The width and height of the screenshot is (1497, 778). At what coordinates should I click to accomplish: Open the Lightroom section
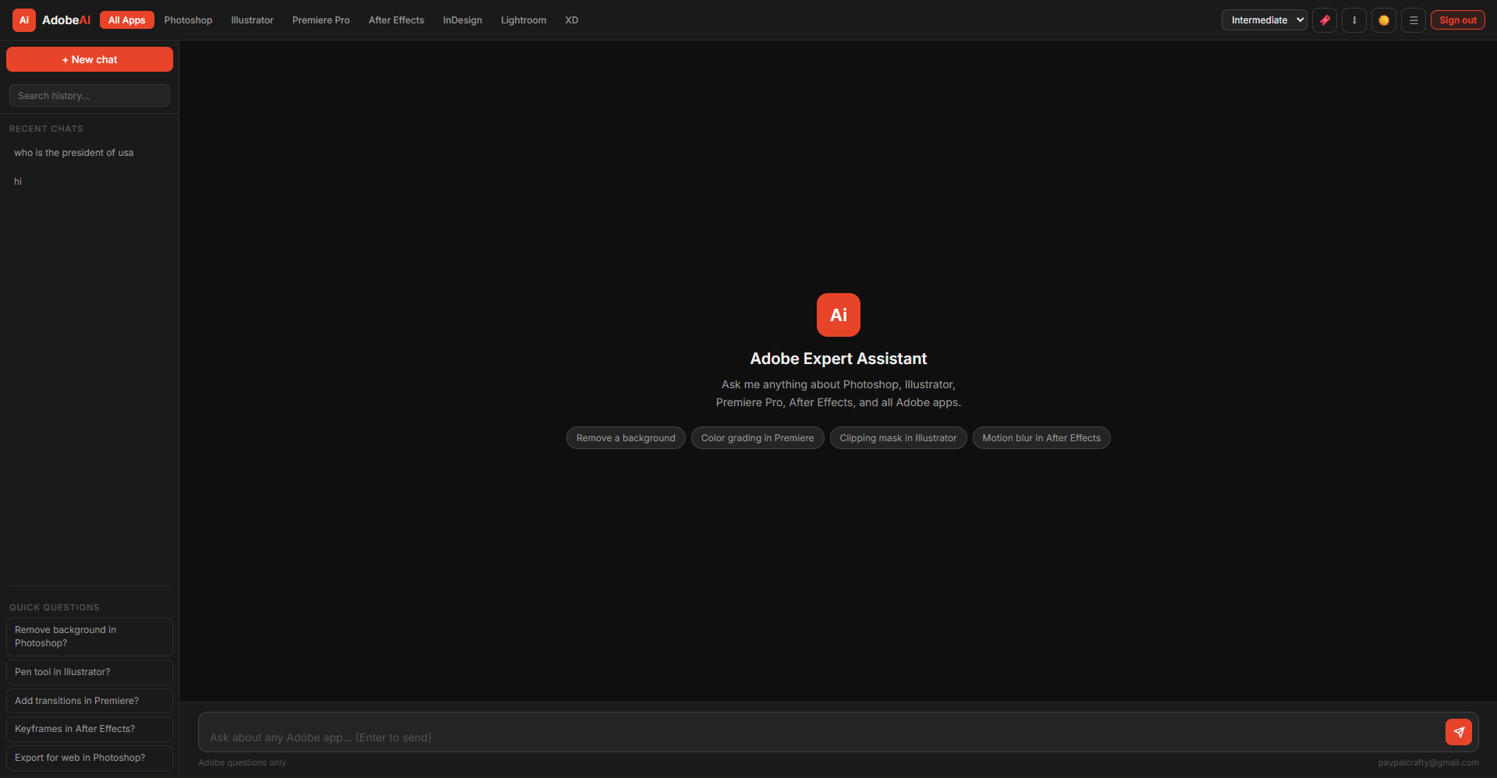523,19
